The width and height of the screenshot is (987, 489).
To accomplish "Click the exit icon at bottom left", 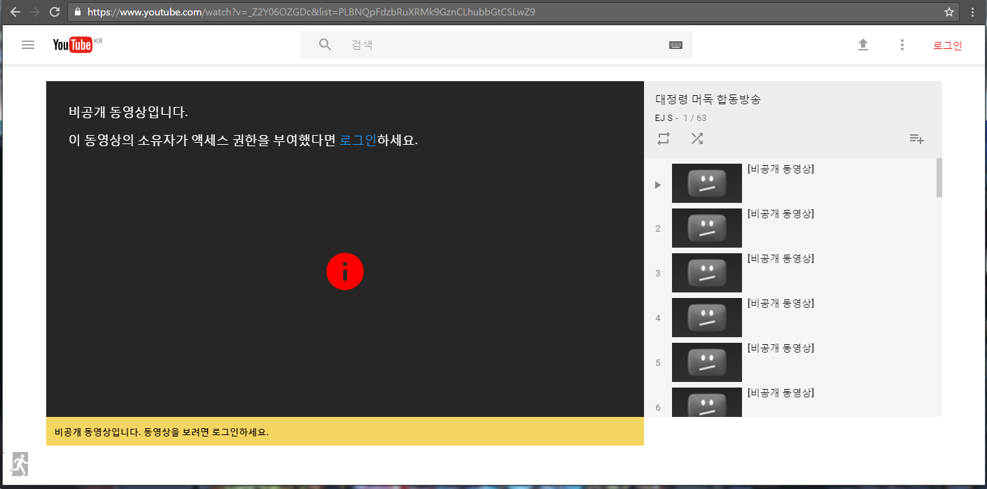I will click(20, 464).
